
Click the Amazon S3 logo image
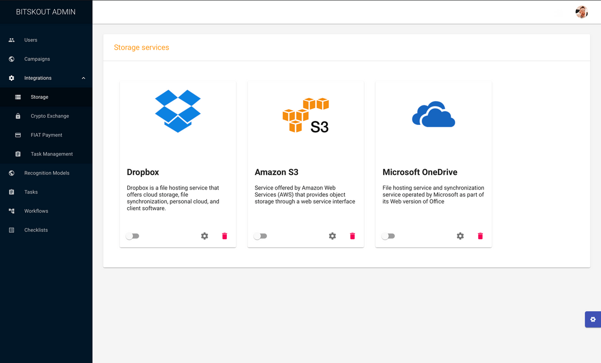point(306,115)
